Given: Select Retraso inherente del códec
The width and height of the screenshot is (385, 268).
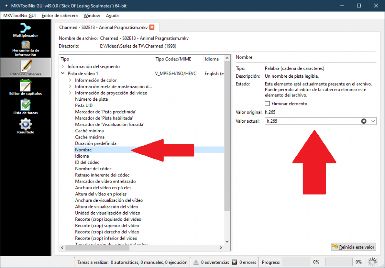Looking at the screenshot, I should [102, 175].
